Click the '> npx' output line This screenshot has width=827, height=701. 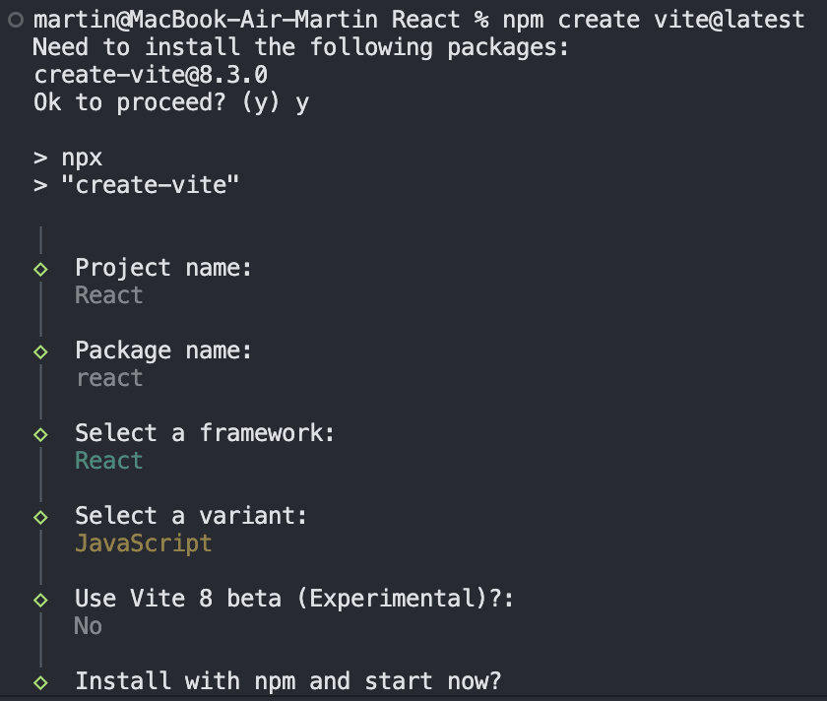click(68, 158)
